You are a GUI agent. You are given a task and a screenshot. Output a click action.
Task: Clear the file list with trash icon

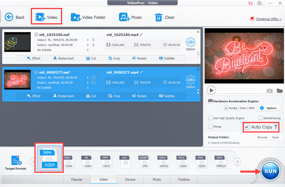(x=165, y=17)
